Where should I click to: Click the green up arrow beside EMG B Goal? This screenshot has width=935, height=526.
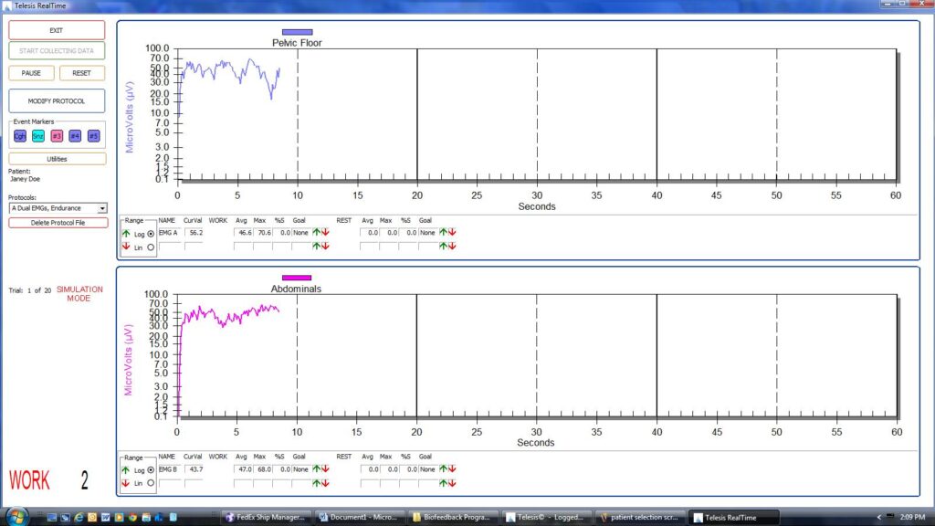pyautogui.click(x=316, y=468)
